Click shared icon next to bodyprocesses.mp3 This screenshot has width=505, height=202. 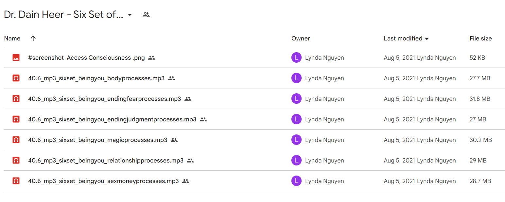pyautogui.click(x=172, y=78)
